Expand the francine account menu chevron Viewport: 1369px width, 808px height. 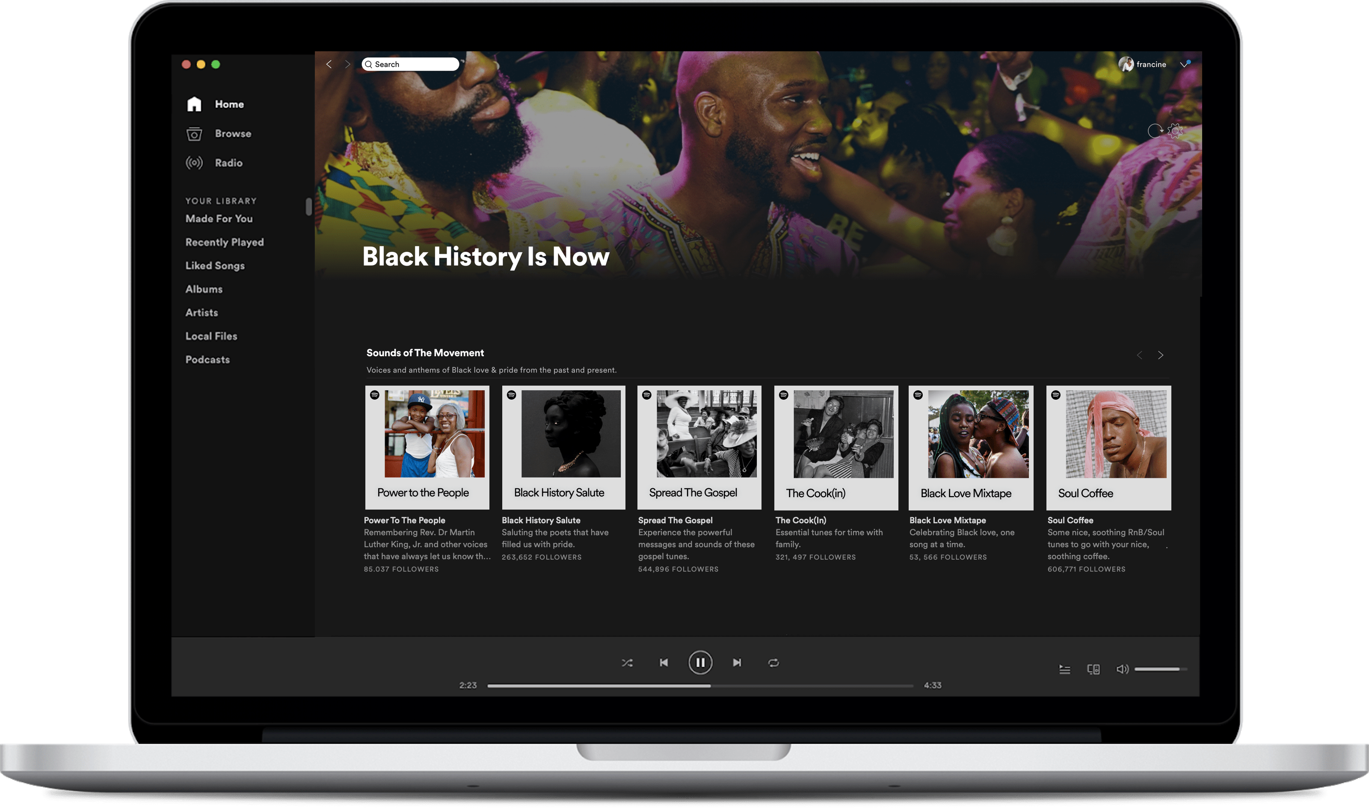pyautogui.click(x=1184, y=65)
